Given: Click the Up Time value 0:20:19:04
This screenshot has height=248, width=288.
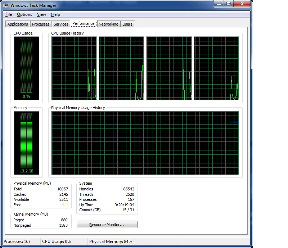Looking at the screenshot, I should [x=124, y=205].
